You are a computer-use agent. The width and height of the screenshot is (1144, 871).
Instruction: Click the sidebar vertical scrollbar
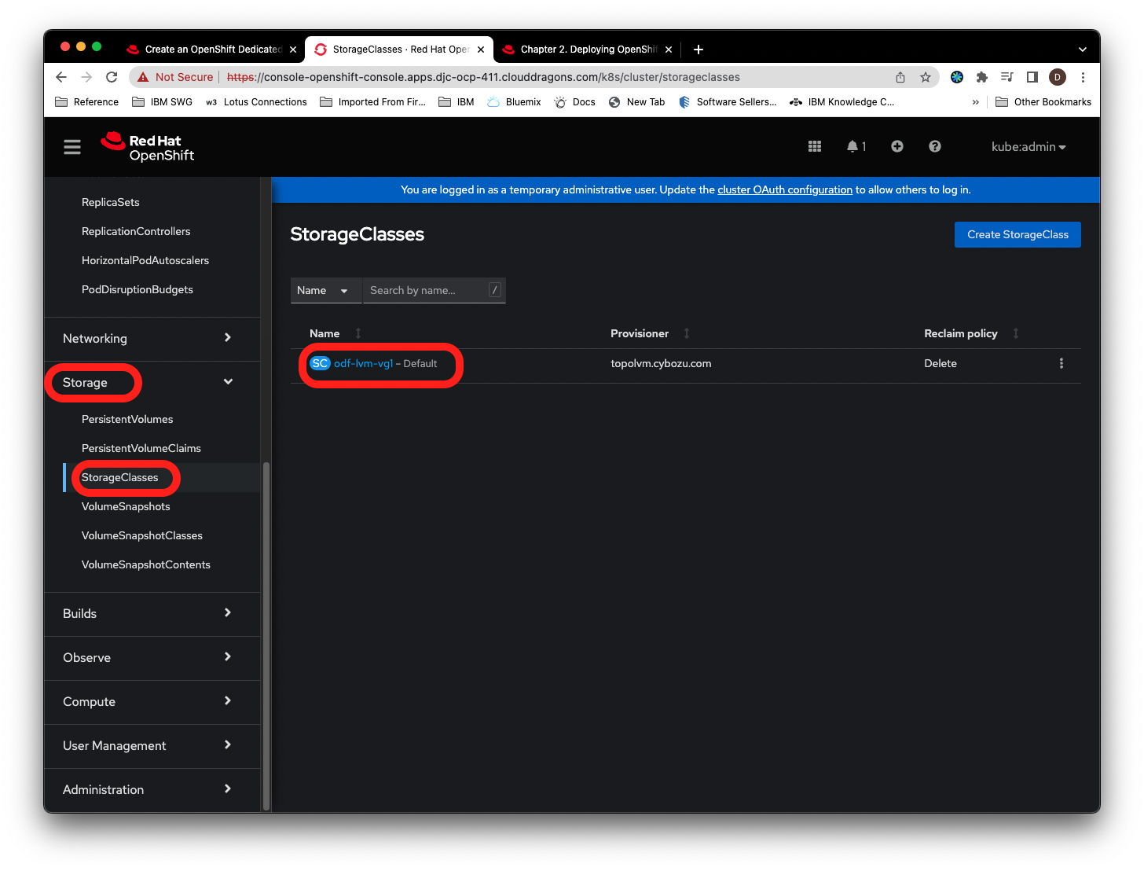click(x=266, y=636)
